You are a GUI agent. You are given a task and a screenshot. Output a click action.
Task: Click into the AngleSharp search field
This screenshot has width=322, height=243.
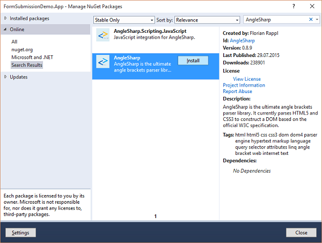275,19
